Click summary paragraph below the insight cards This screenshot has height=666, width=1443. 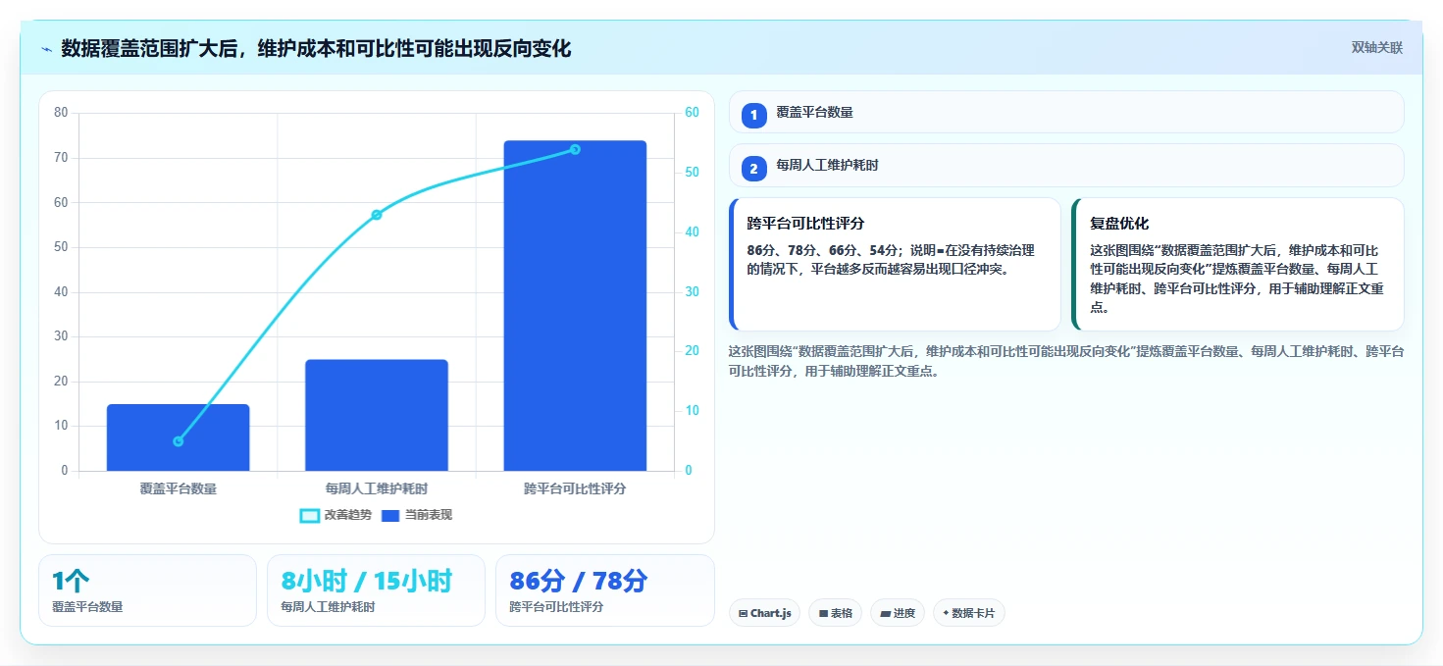point(1066,361)
